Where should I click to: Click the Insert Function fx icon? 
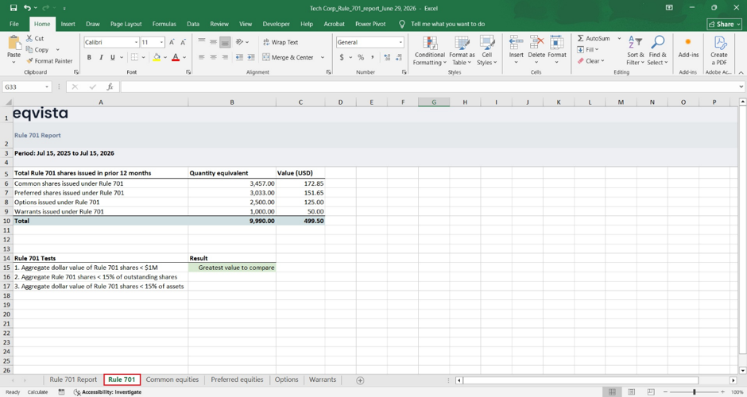[x=110, y=87]
